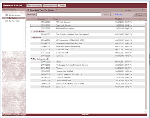Collapse the UWindsor category
Image resolution: width=150 pixels, height=118 pixels.
(31, 37)
